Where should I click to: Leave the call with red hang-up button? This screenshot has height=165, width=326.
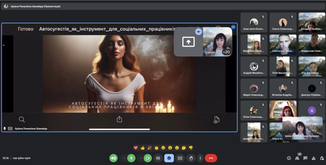[x=211, y=158]
